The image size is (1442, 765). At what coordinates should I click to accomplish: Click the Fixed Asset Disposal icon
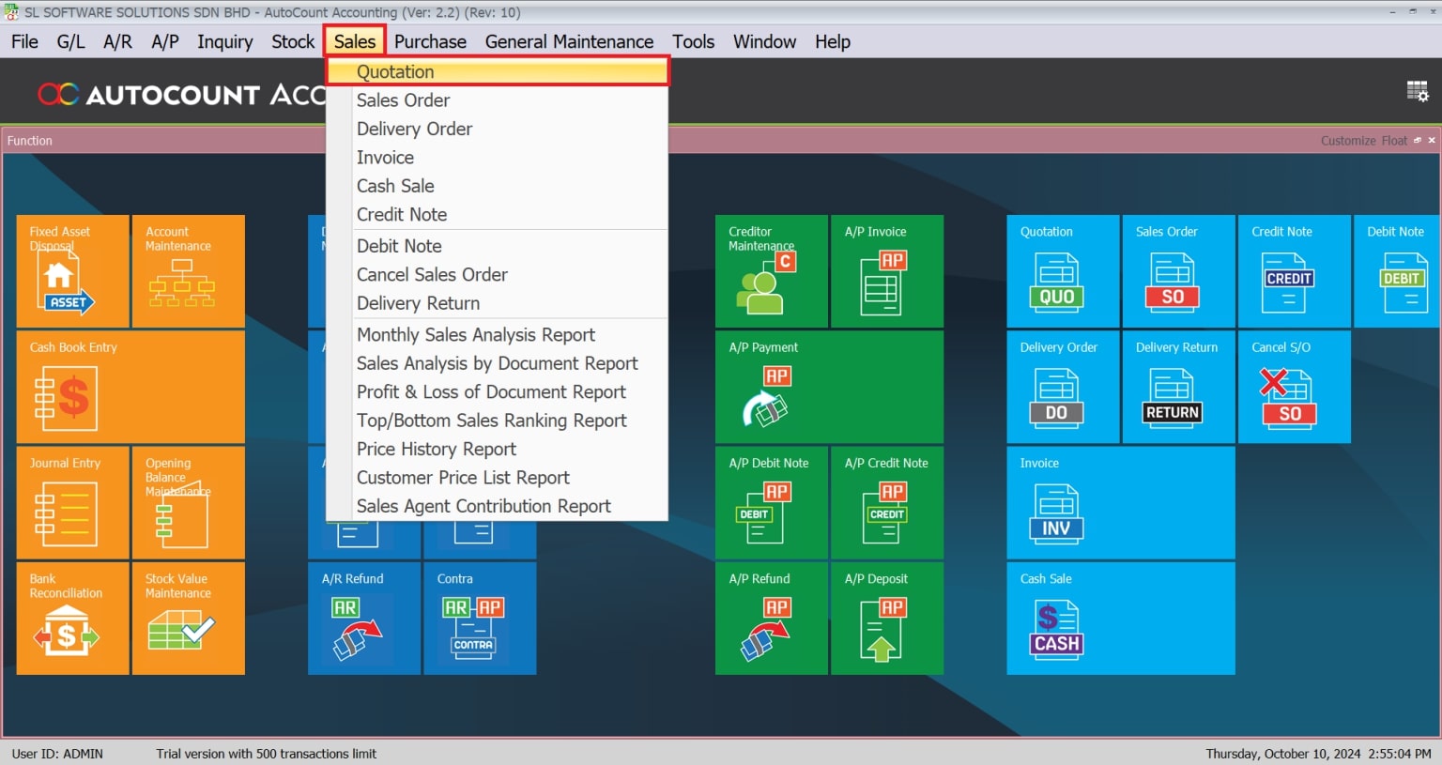[72, 271]
